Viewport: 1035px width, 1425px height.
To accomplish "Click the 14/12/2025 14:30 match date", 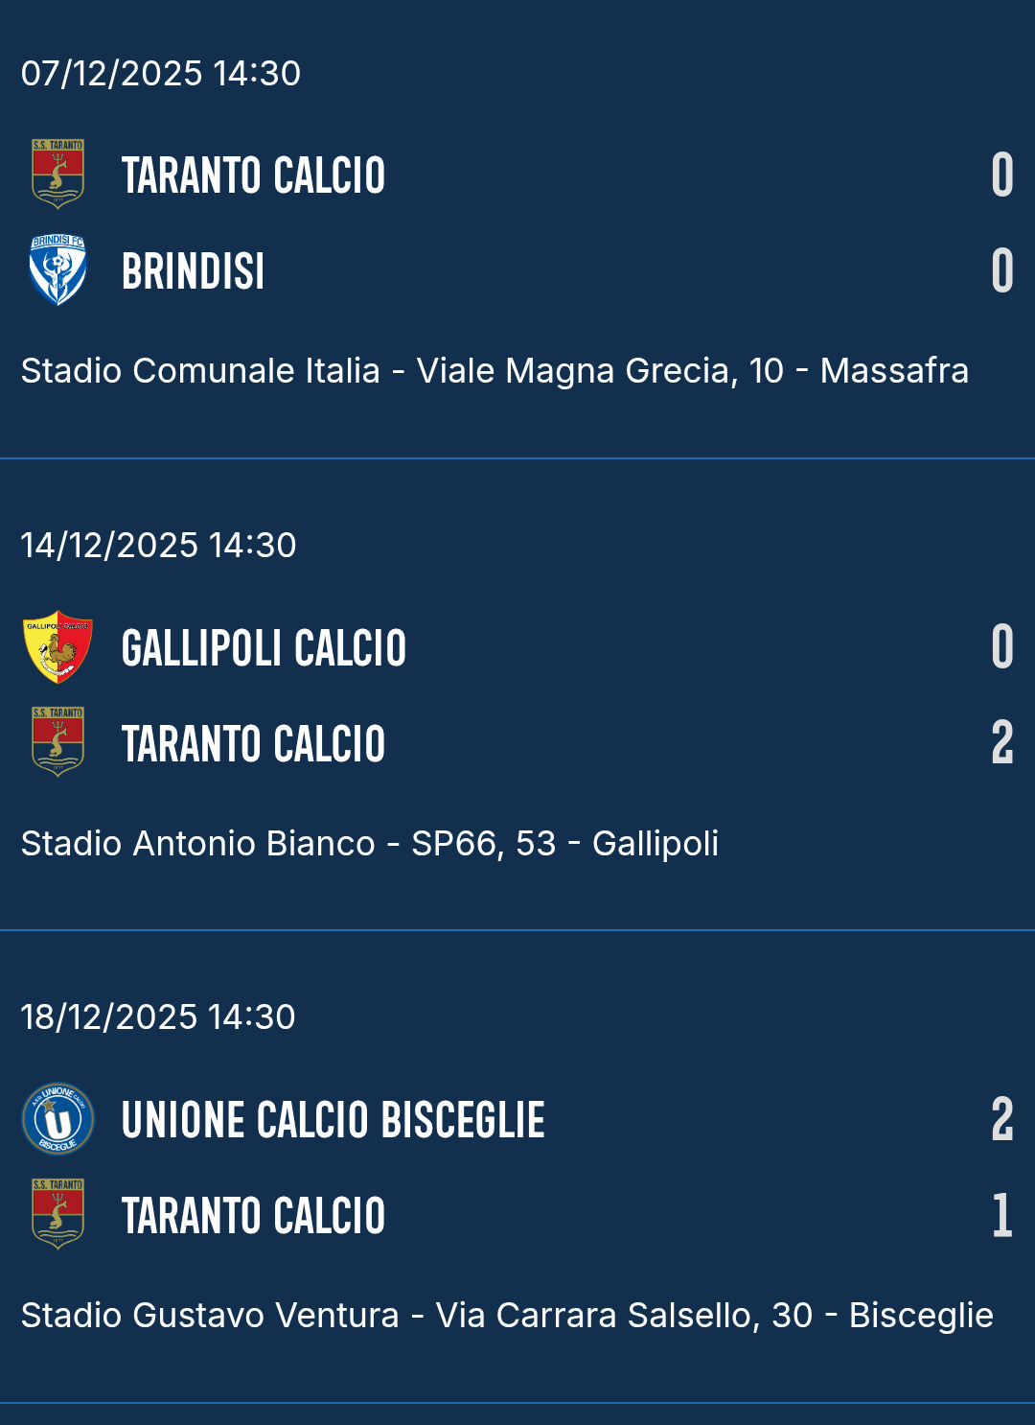I will pos(159,545).
